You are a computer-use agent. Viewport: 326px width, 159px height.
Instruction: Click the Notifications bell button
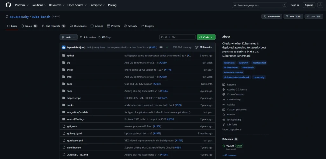click(272, 17)
